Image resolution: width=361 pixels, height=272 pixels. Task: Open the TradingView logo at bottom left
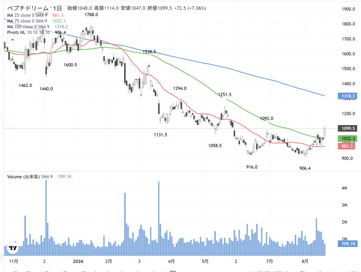[x=12, y=248]
